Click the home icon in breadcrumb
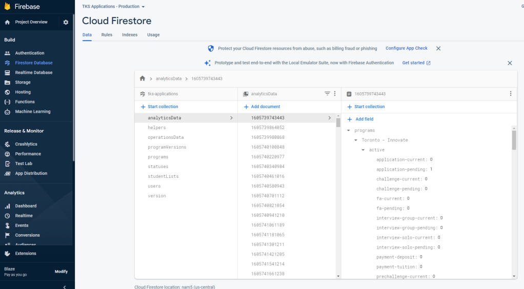The image size is (524, 289). click(143, 78)
